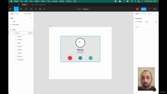Open the Figma main menu icon

pos(10,9)
